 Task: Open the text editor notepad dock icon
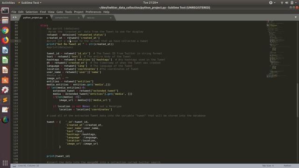pyautogui.click(x=5, y=110)
